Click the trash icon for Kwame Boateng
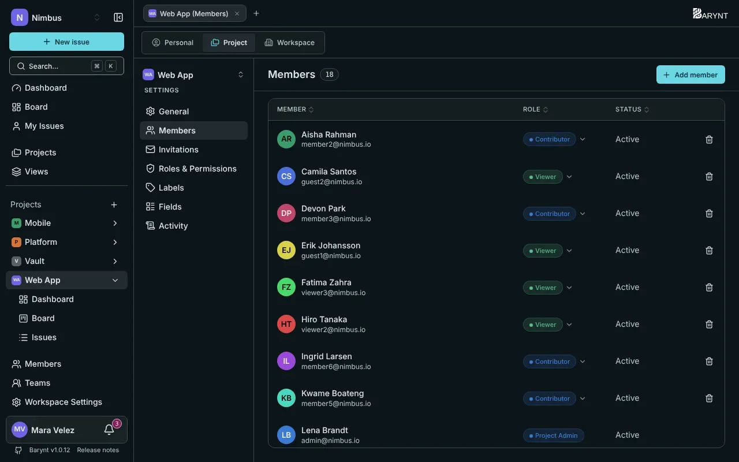The image size is (739, 462). [710, 398]
